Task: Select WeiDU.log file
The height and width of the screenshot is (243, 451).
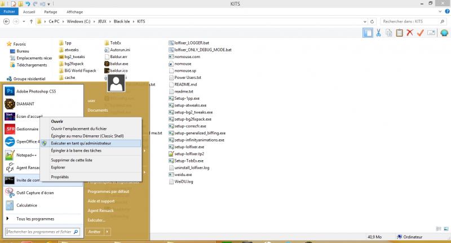Action: pyautogui.click(x=181, y=182)
